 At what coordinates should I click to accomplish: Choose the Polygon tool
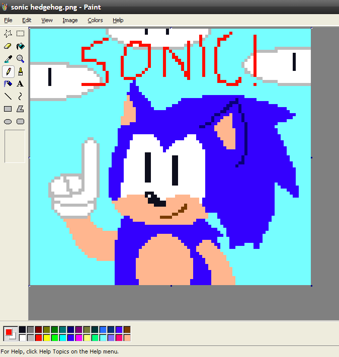click(20, 109)
